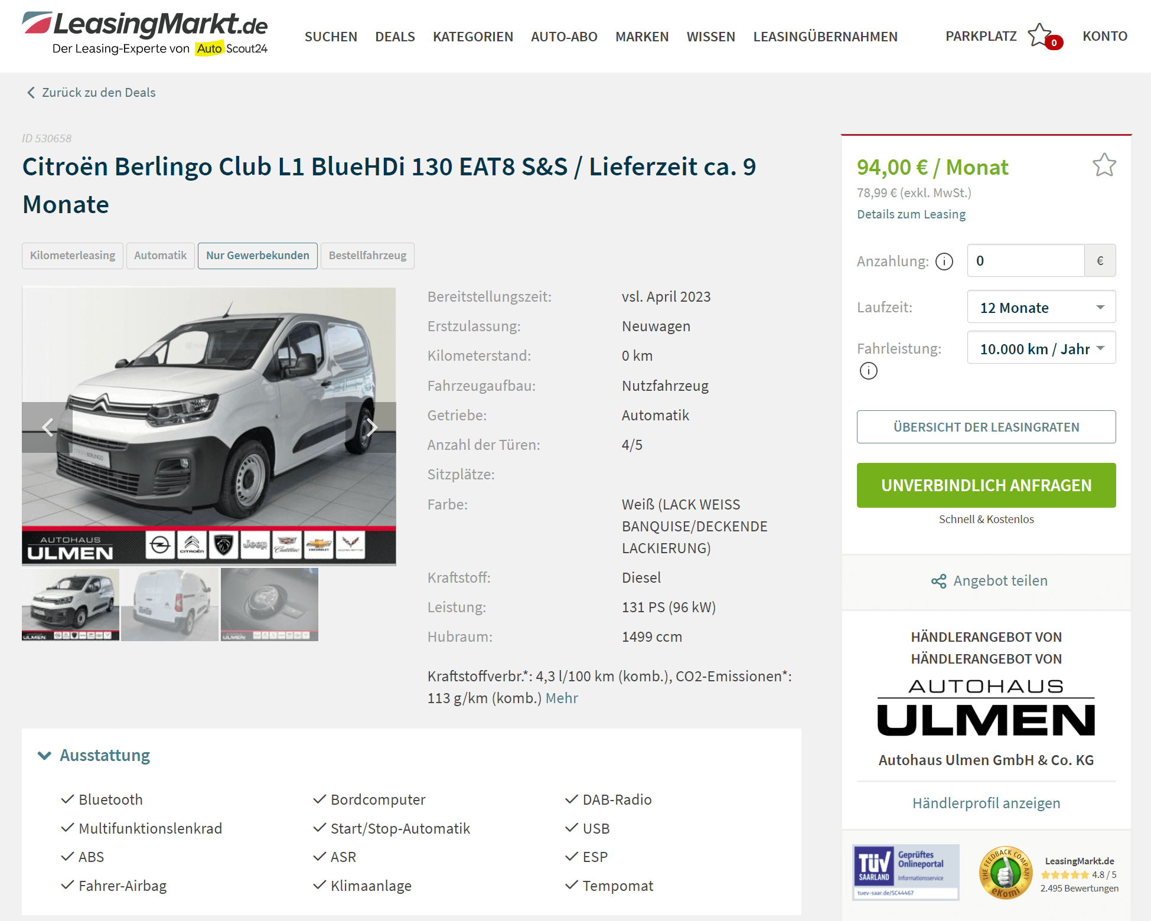The width and height of the screenshot is (1151, 921).
Task: Open the eKomi ratings seal
Action: (x=1006, y=873)
